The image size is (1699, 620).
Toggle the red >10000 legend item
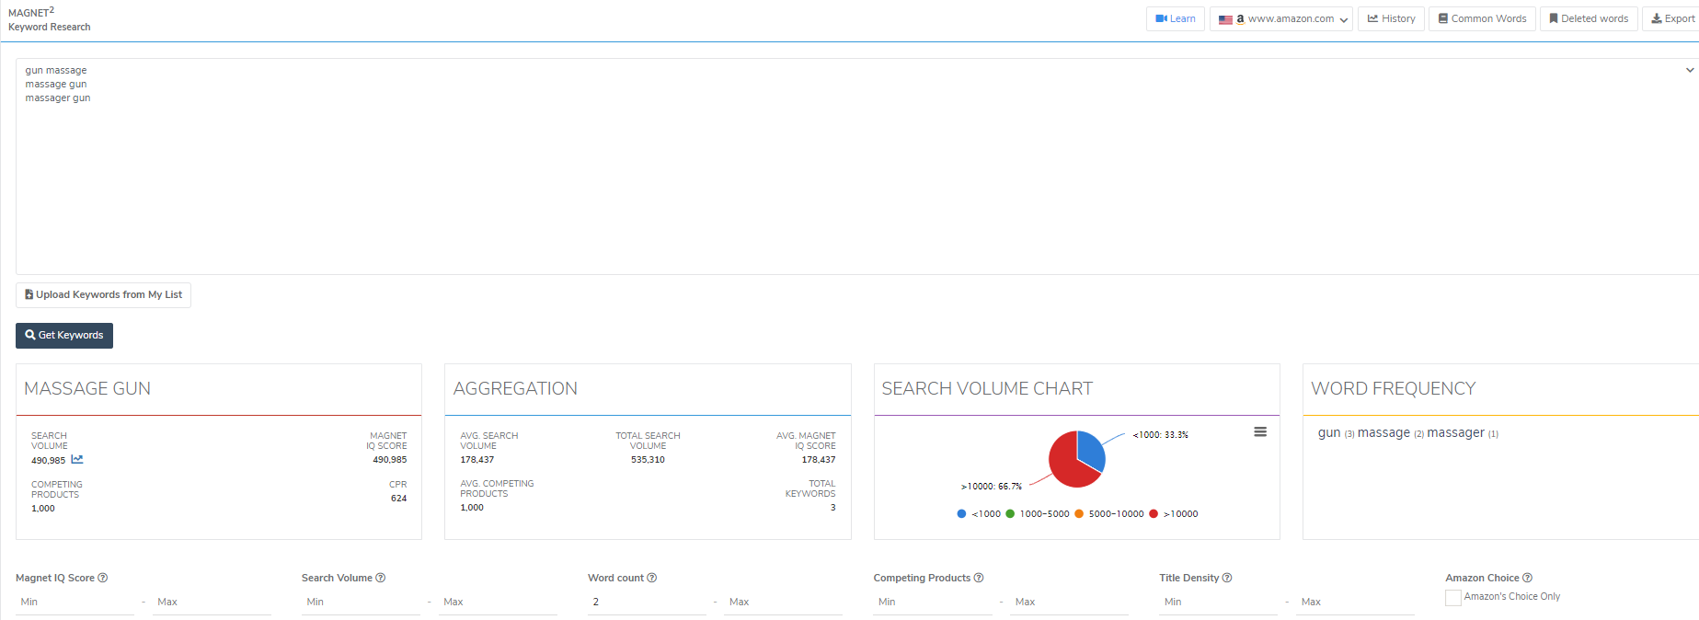coord(1174,514)
